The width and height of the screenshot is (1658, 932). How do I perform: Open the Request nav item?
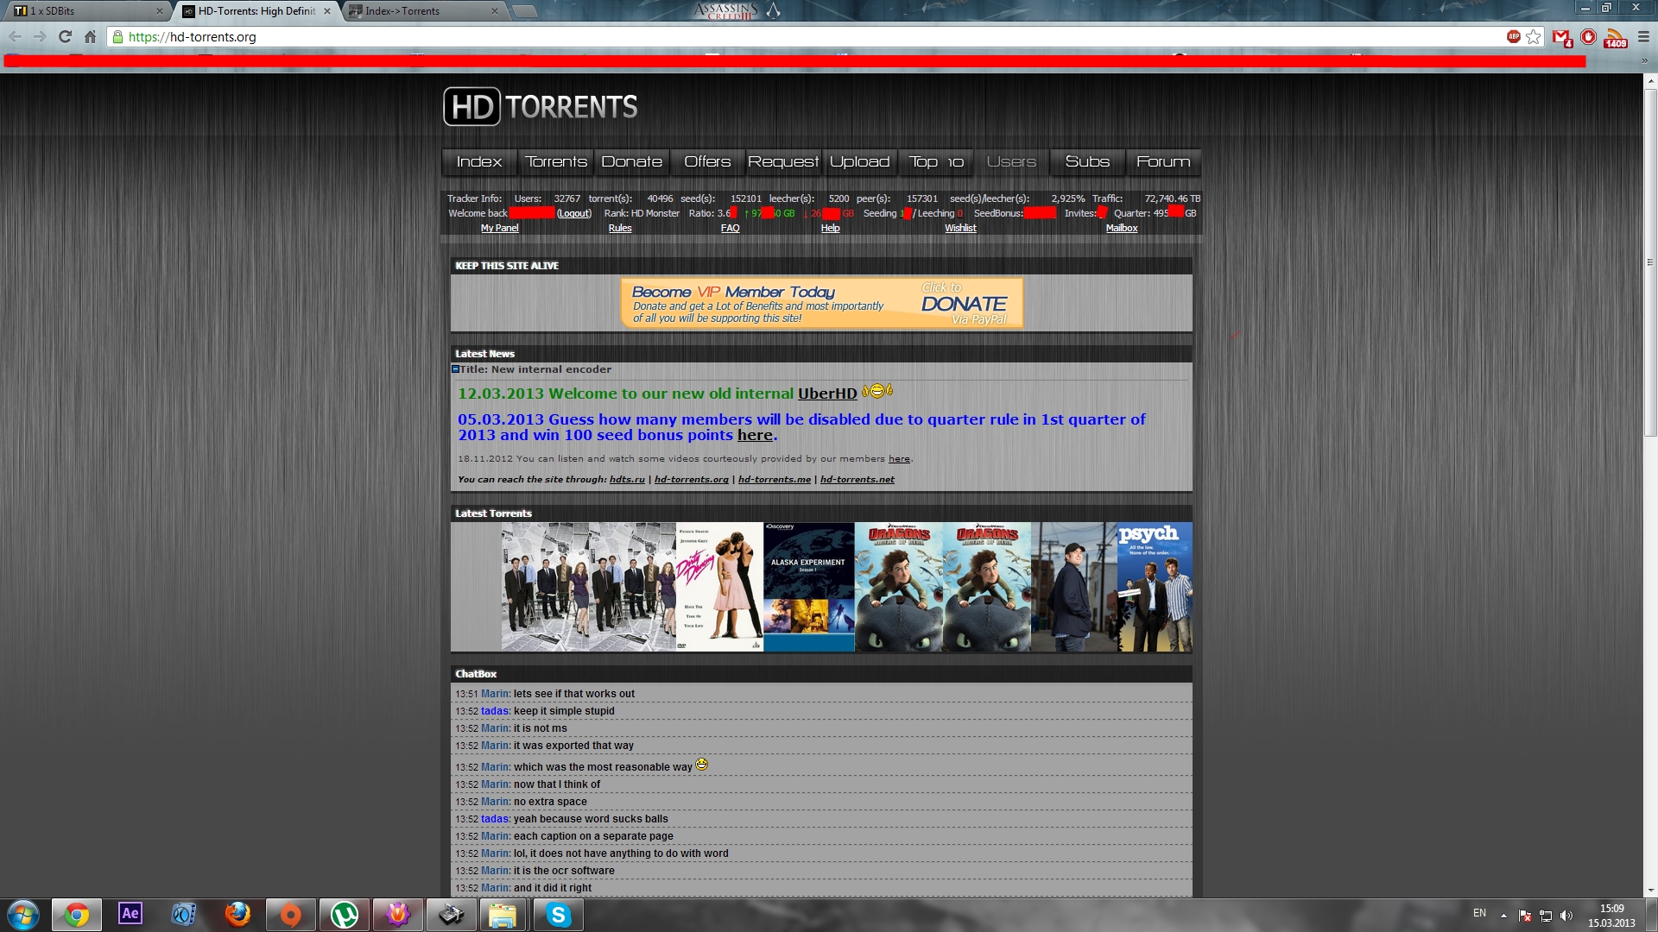783,161
